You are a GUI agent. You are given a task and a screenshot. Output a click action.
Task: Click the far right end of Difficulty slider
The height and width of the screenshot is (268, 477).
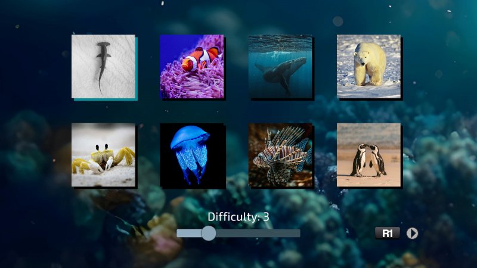(x=298, y=233)
